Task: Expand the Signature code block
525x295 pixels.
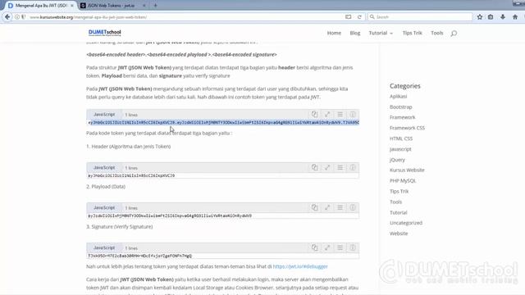Action: 327,247
